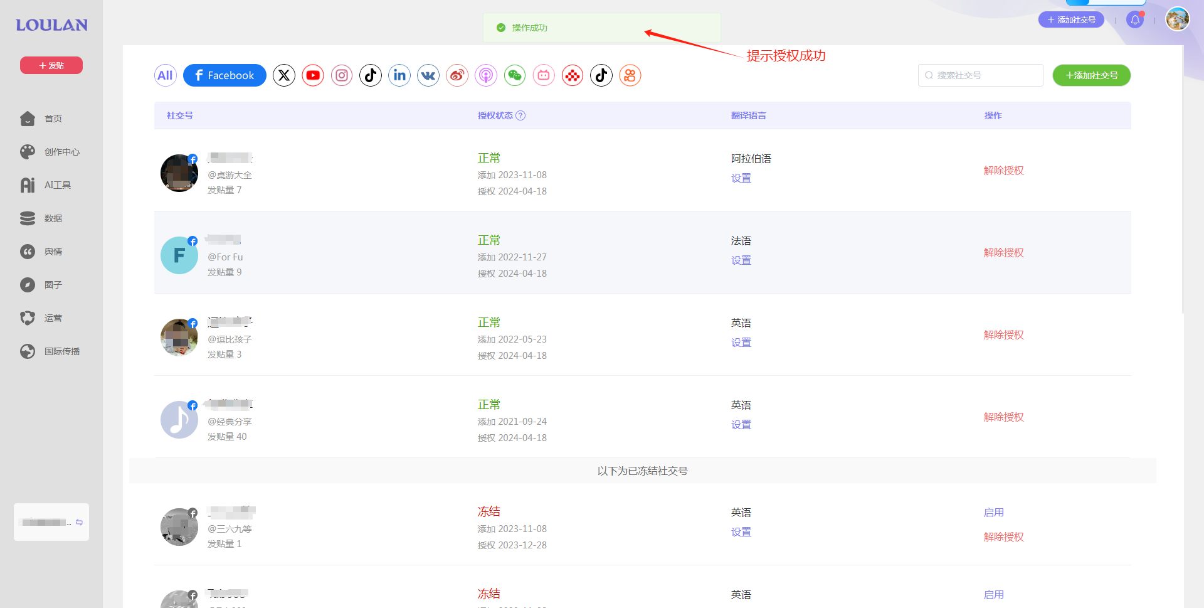
Task: Click 解除授权 for 逗比孩子 account
Action: click(x=1003, y=335)
